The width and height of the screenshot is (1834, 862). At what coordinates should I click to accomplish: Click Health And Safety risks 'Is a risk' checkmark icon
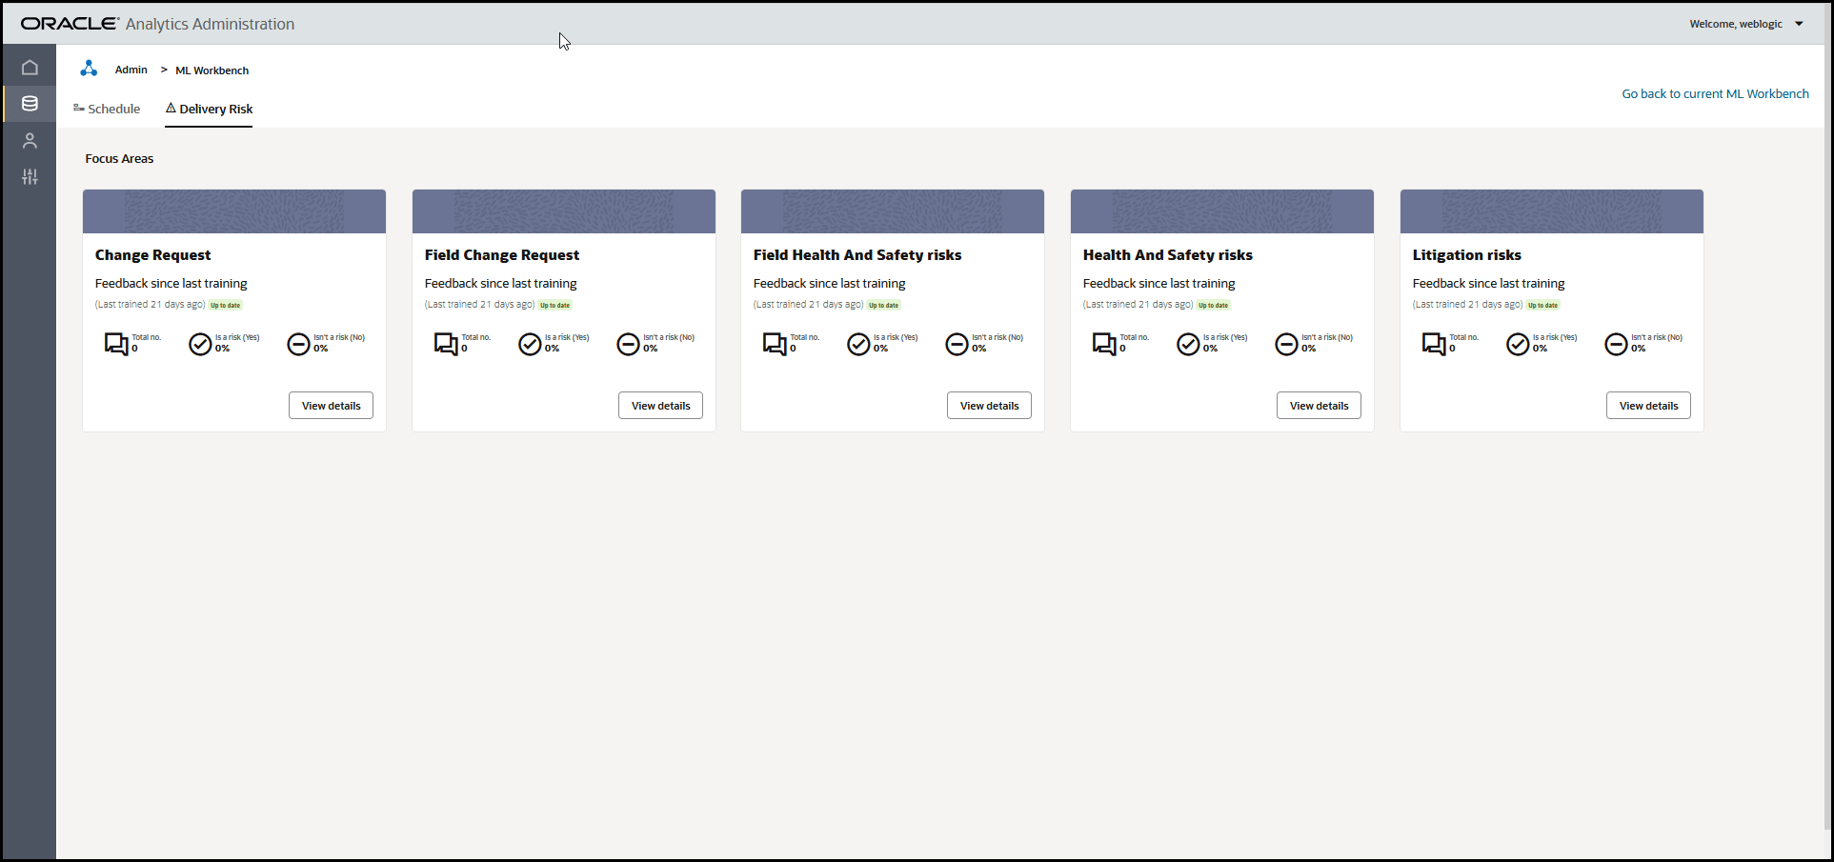coord(1188,344)
